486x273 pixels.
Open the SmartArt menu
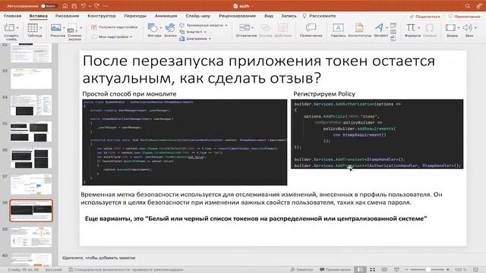(x=193, y=32)
